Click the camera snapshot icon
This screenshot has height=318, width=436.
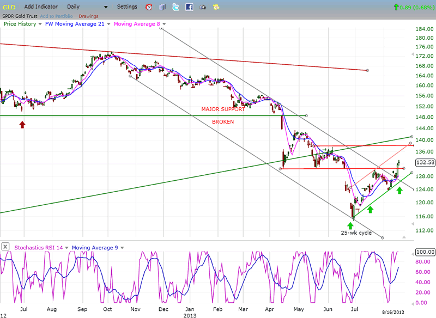[x=203, y=7]
